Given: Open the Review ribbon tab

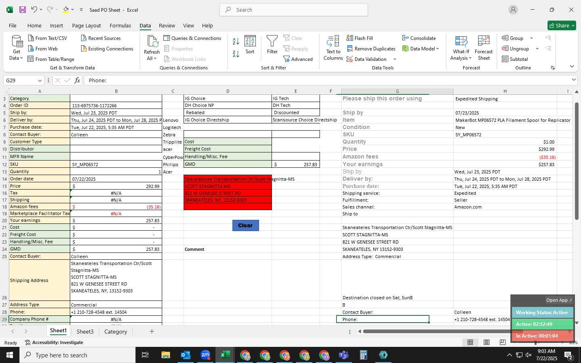Looking at the screenshot, I should 167,25.
